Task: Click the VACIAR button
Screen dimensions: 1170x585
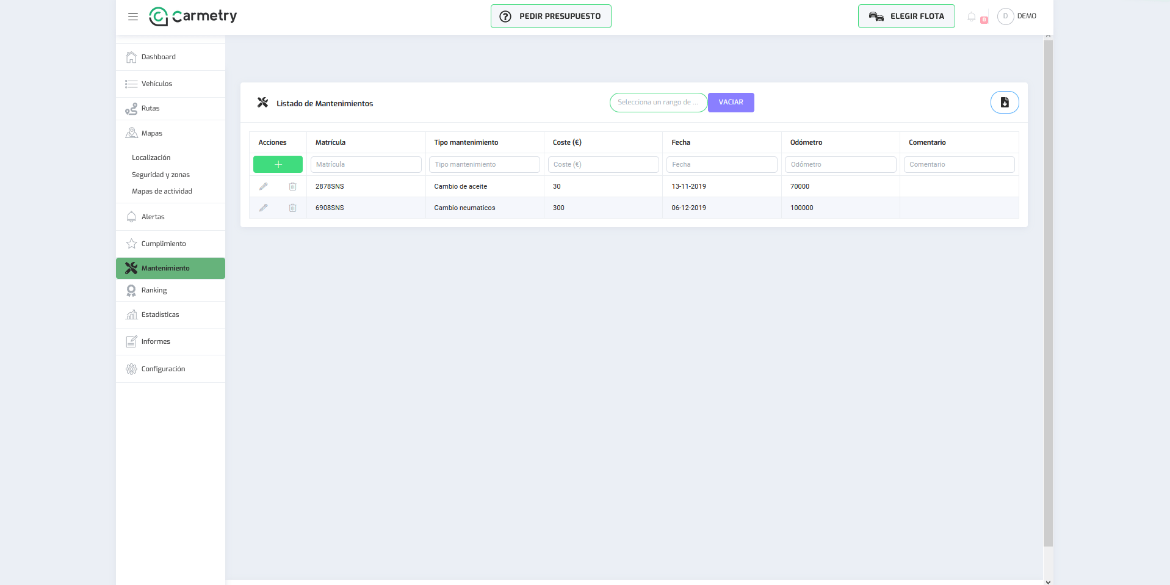Action: tap(731, 103)
